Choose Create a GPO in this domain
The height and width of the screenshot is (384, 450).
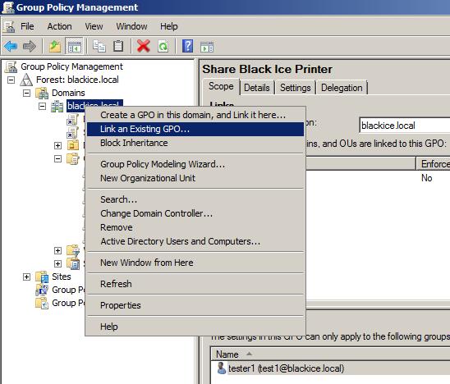coord(195,115)
